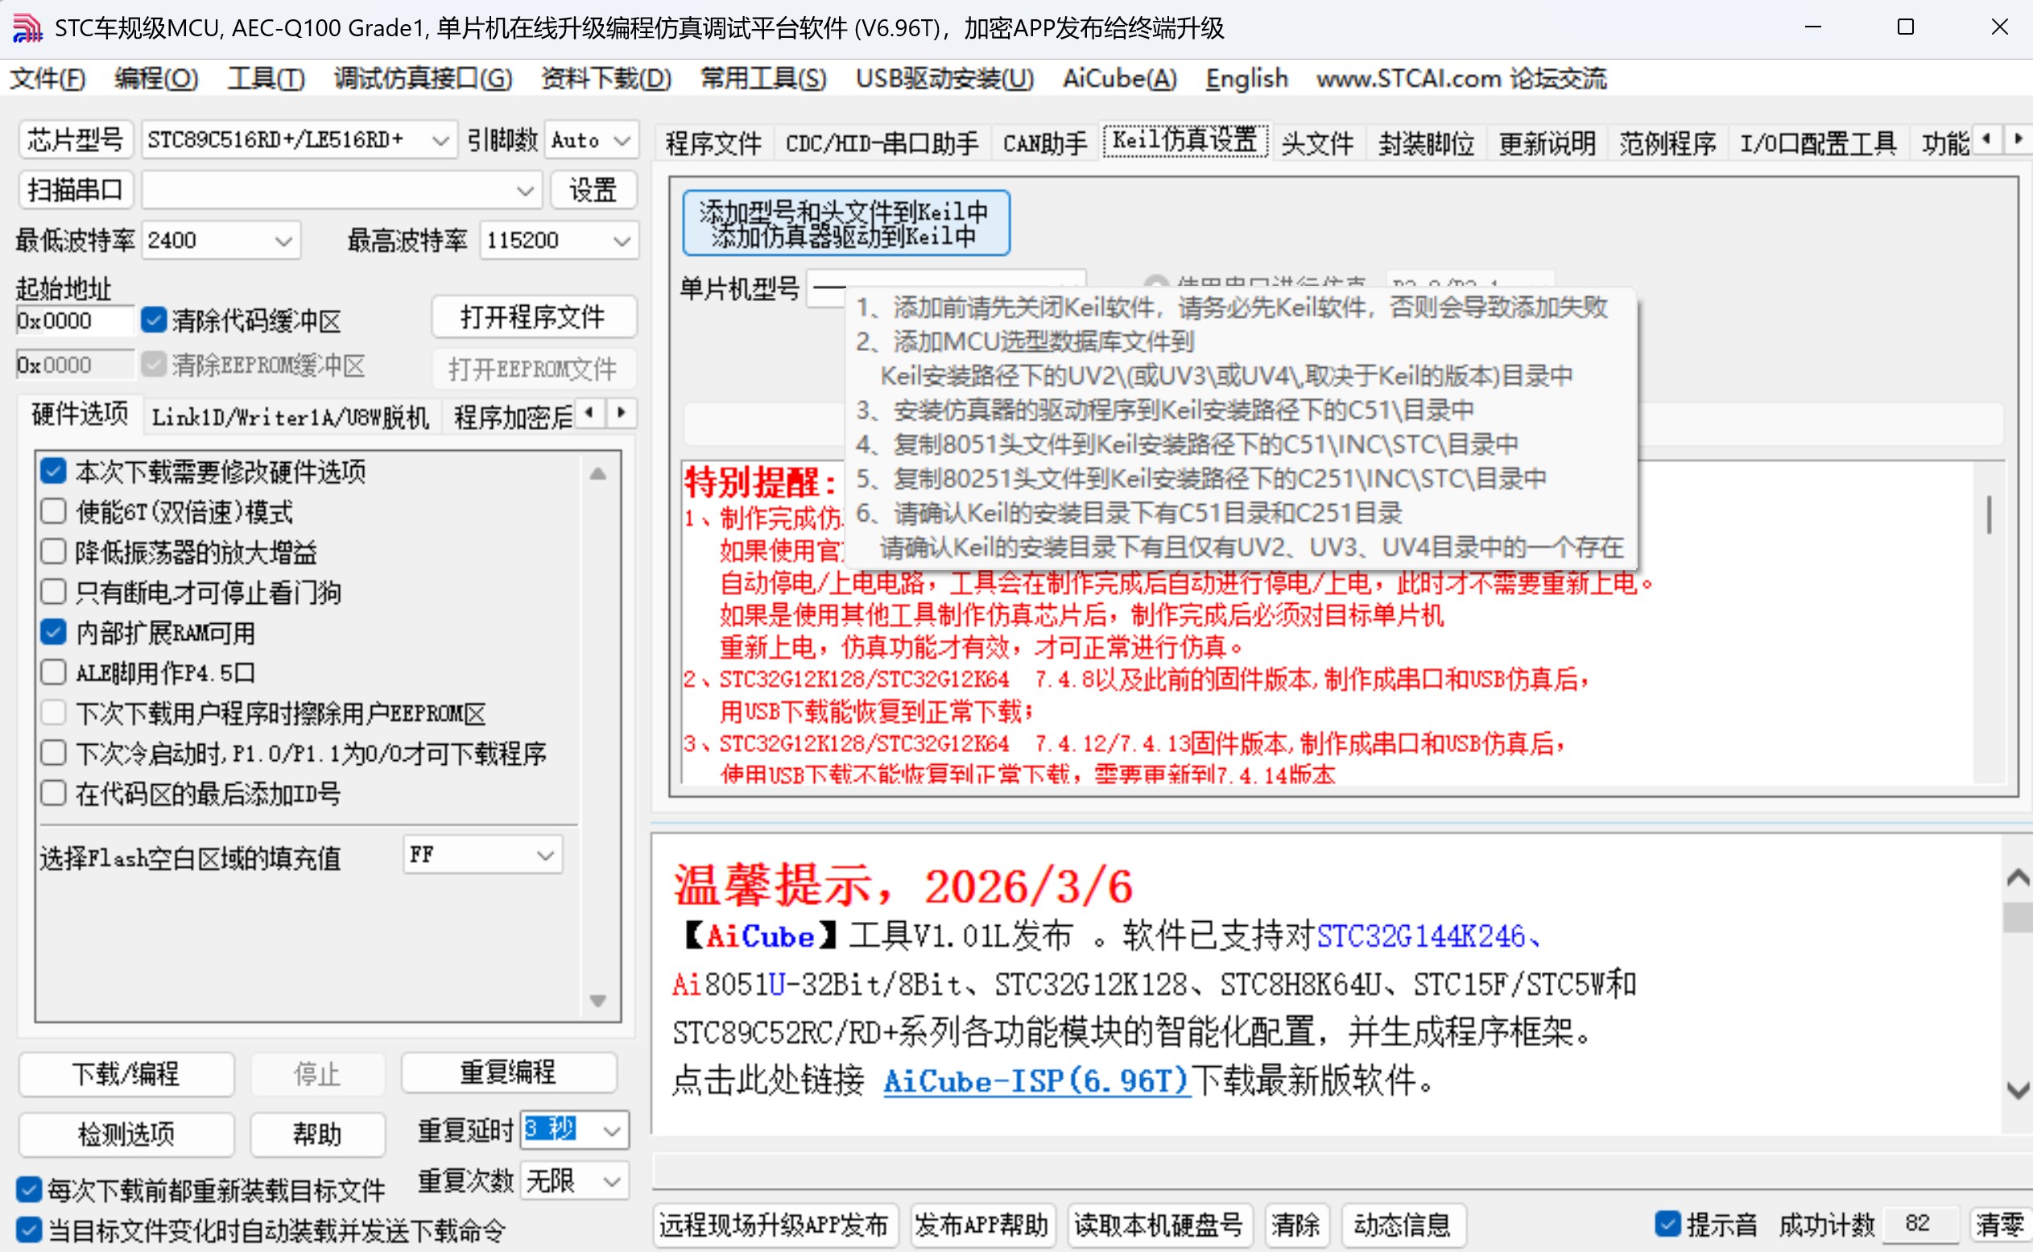Click 打开程序文件 button

point(533,317)
